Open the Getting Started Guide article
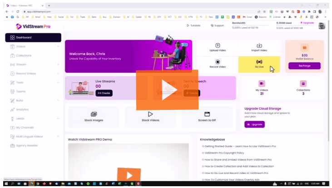332x188 pixels. click(240, 146)
